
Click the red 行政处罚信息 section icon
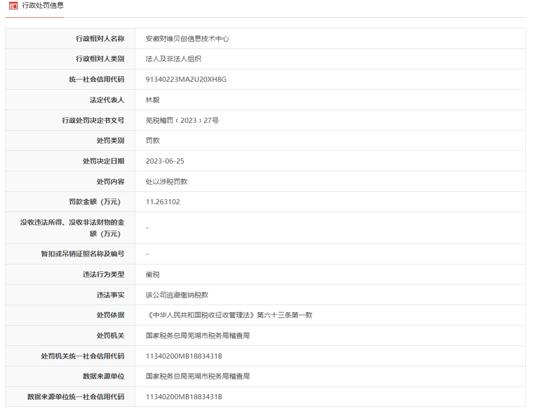pyautogui.click(x=13, y=6)
